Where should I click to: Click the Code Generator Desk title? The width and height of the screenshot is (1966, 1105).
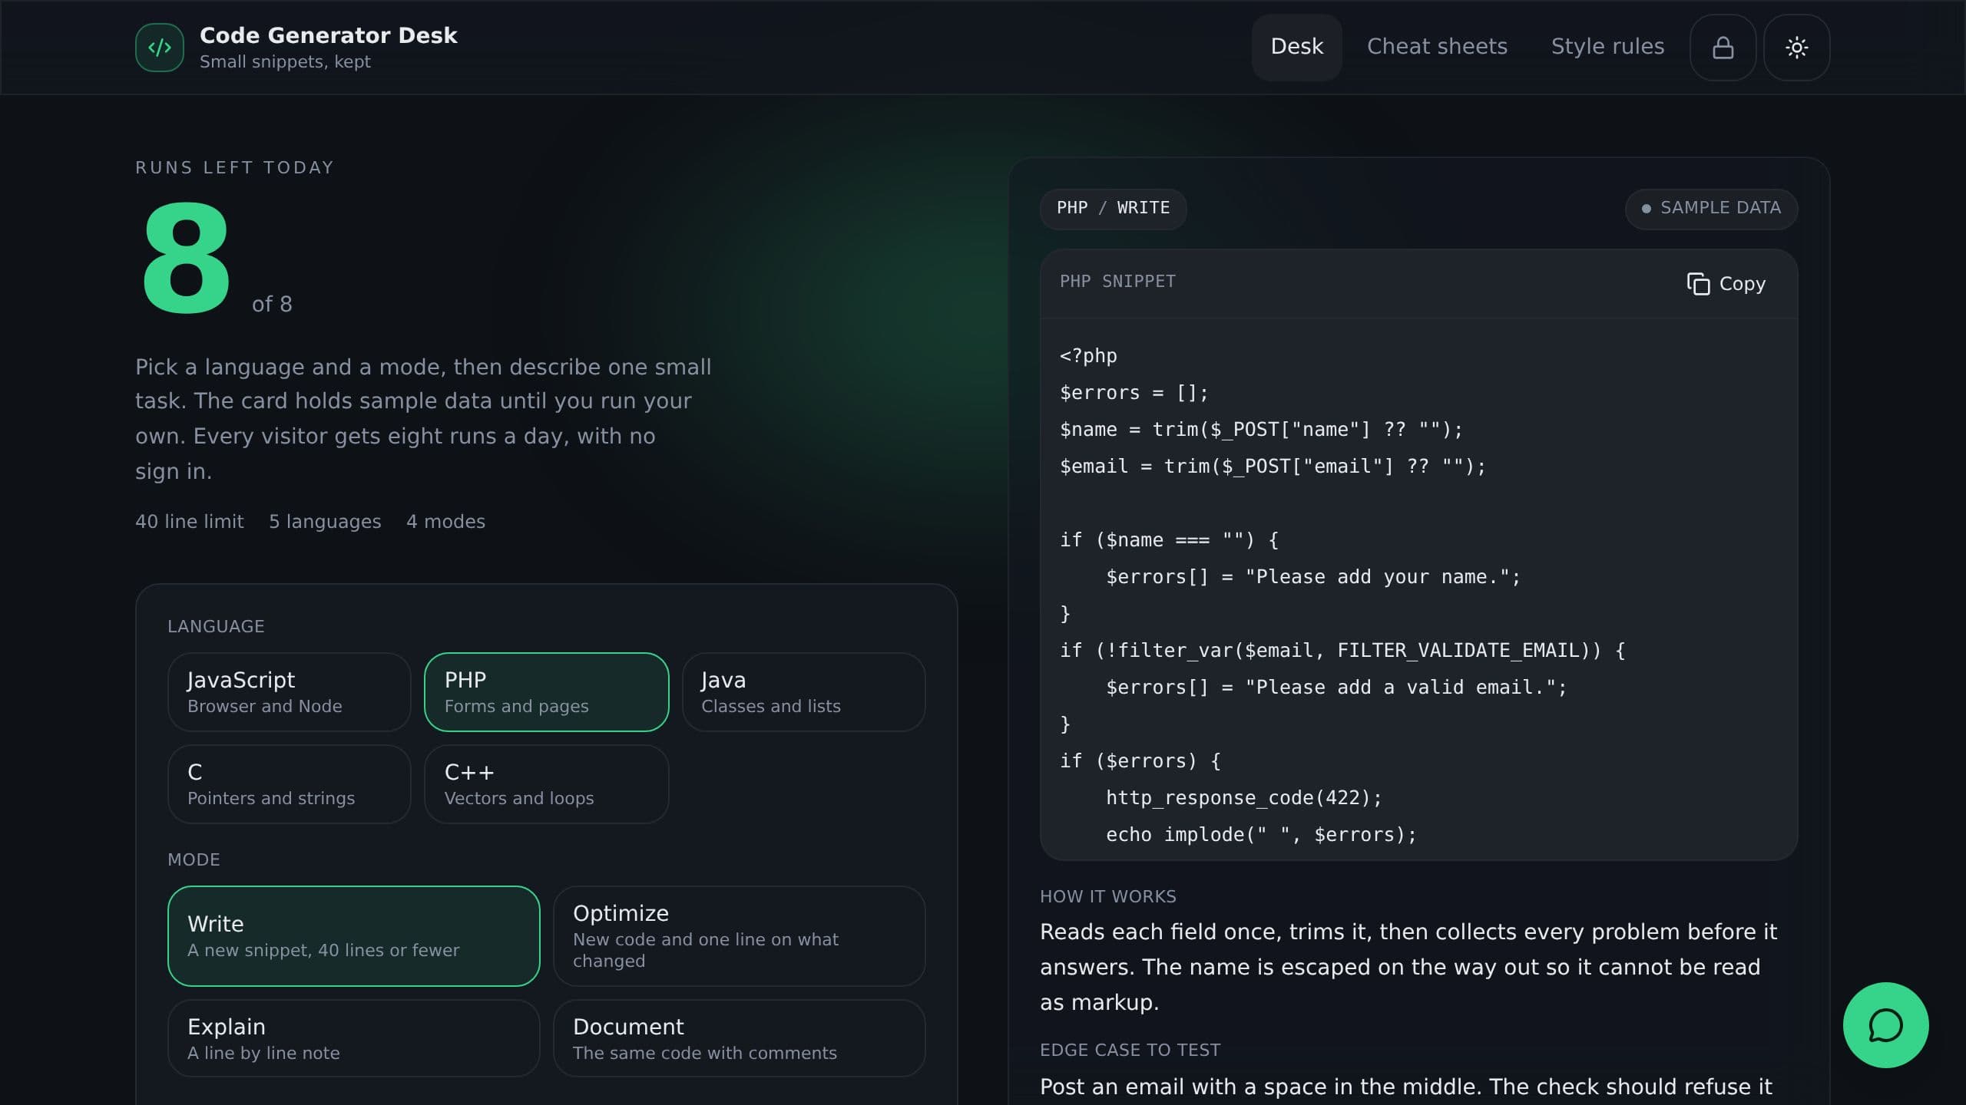[328, 35]
